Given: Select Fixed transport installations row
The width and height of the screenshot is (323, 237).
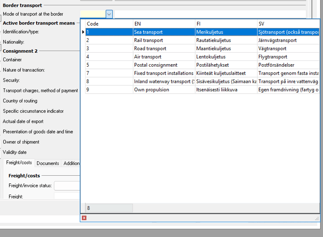Looking at the screenshot, I should (163, 73).
